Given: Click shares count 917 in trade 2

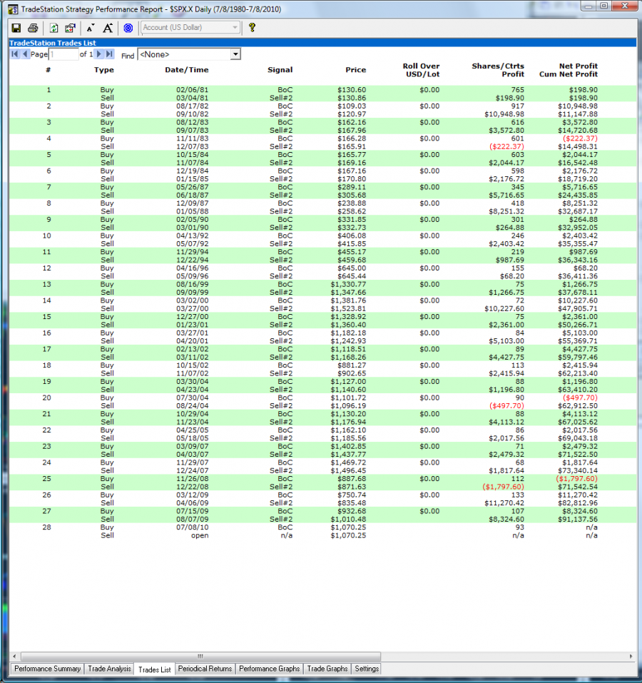Looking at the screenshot, I should [x=517, y=106].
